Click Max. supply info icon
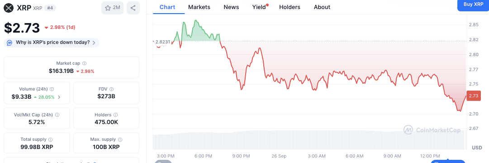The image size is (489, 163). [x=120, y=140]
